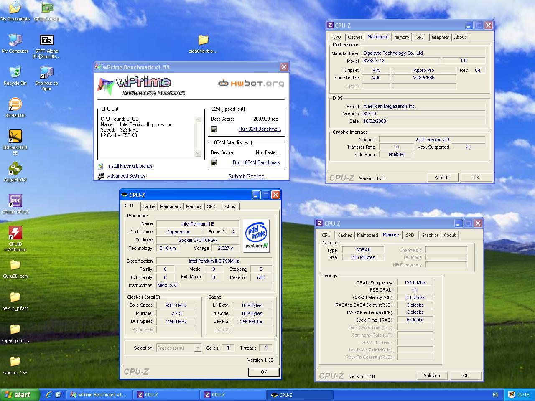Click the hwbot.org logo in wPrime
The image size is (535, 401).
[251, 83]
